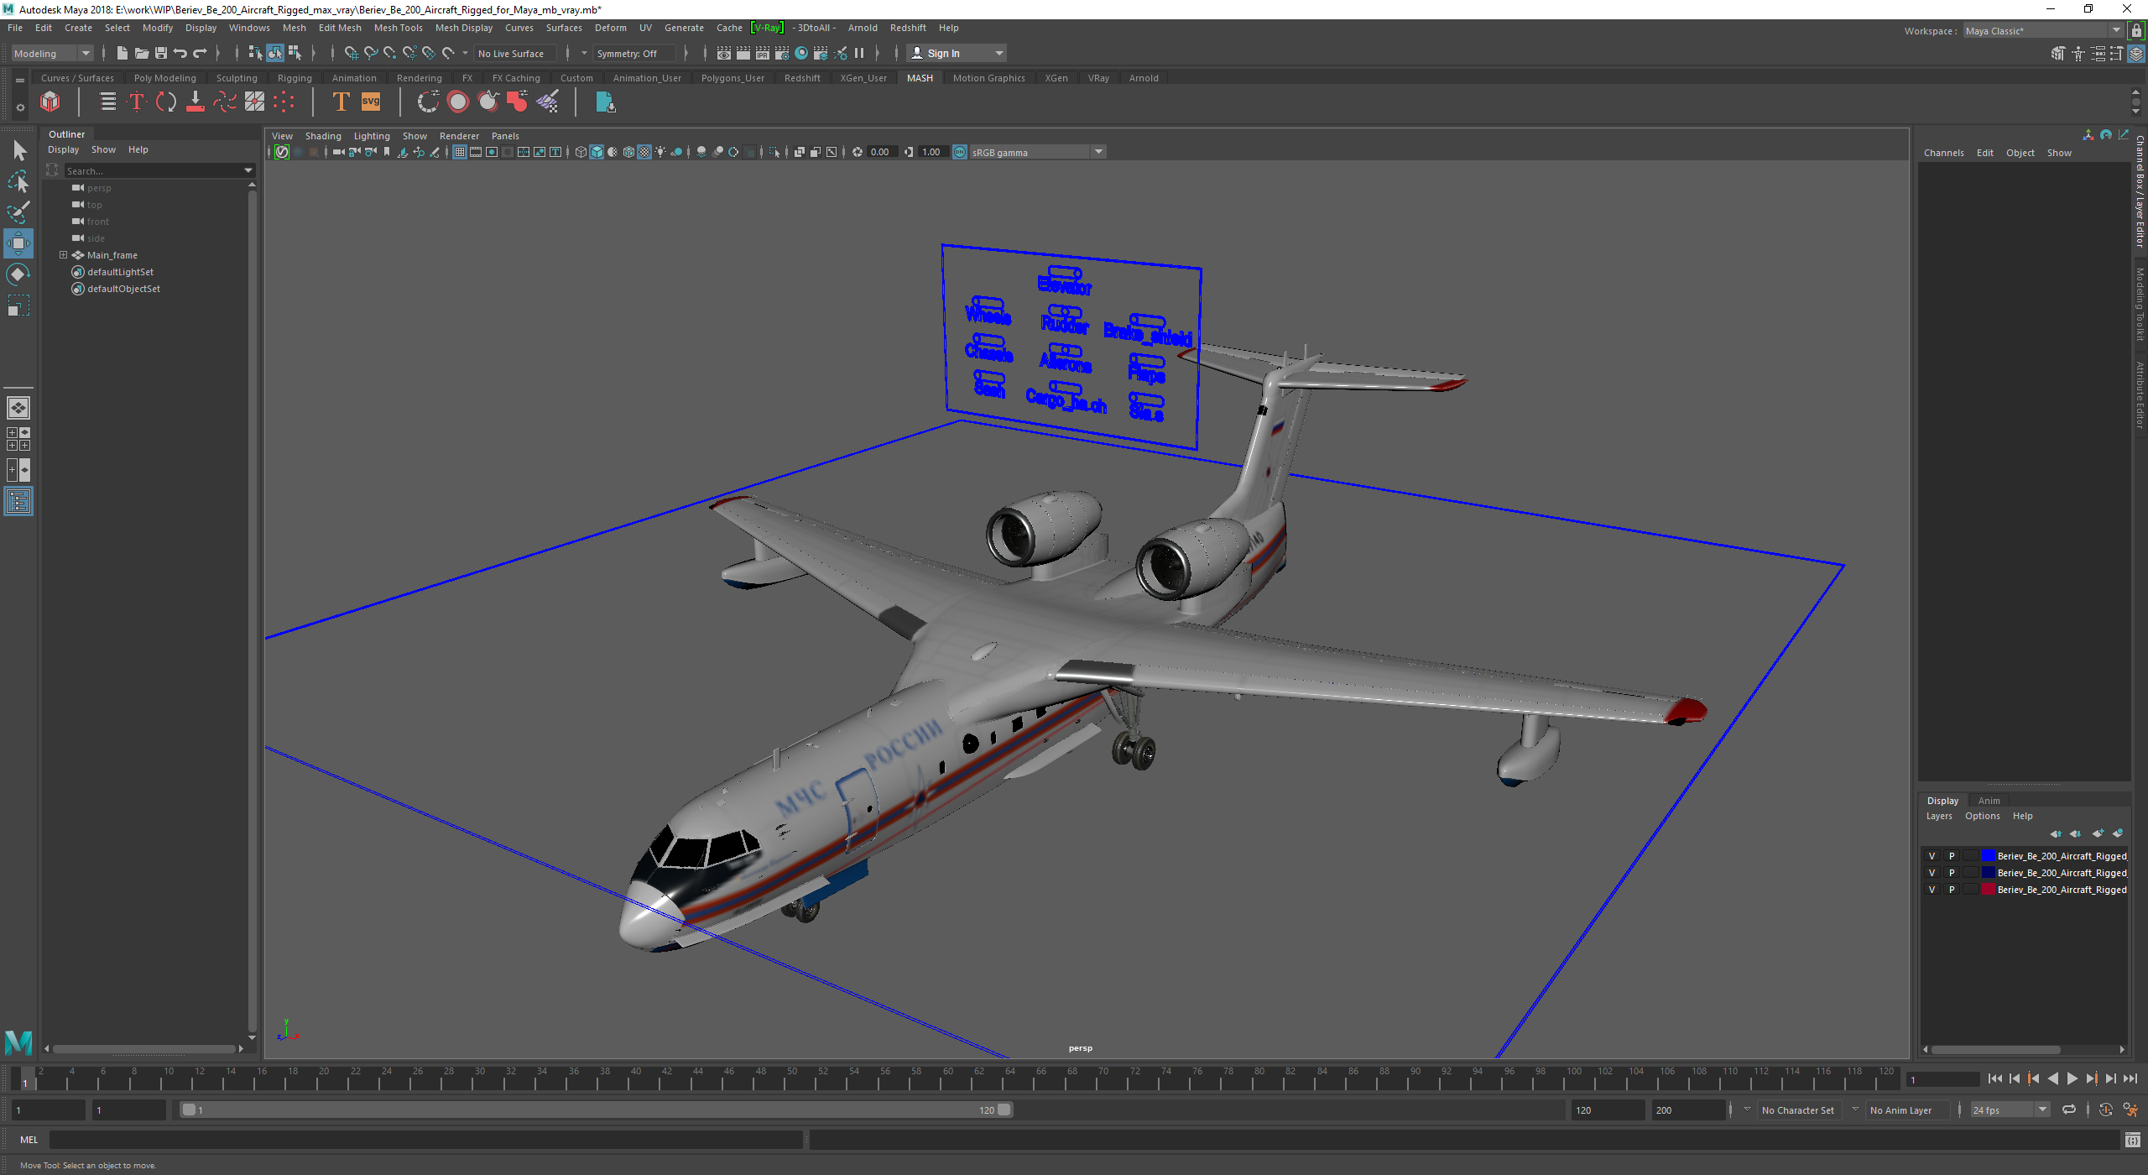Save the scene with the floppy disk icon
Image resolution: width=2148 pixels, height=1175 pixels.
tap(160, 53)
